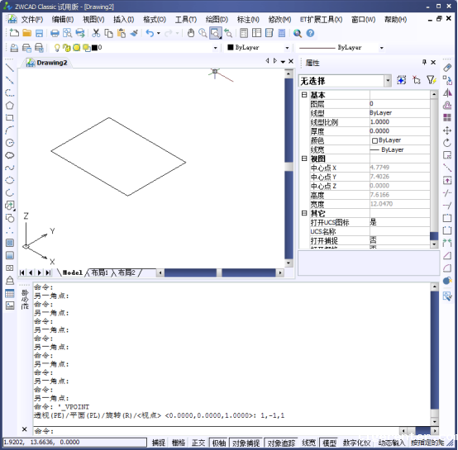The height and width of the screenshot is (450, 458).
Task: Collapse the 视图 properties section
Action: [304, 159]
